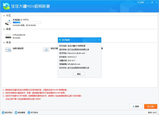Confirm the dialog with 确定

click(79, 74)
